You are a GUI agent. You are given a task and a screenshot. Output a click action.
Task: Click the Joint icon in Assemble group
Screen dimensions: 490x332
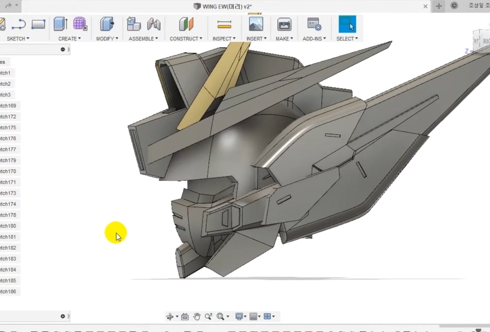pos(154,24)
